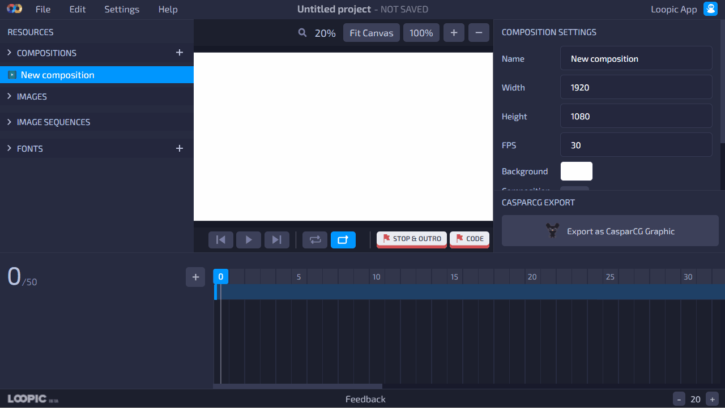Click frame 30 on timeline ruler
Viewport: 725px width, 408px height.
pos(688,277)
